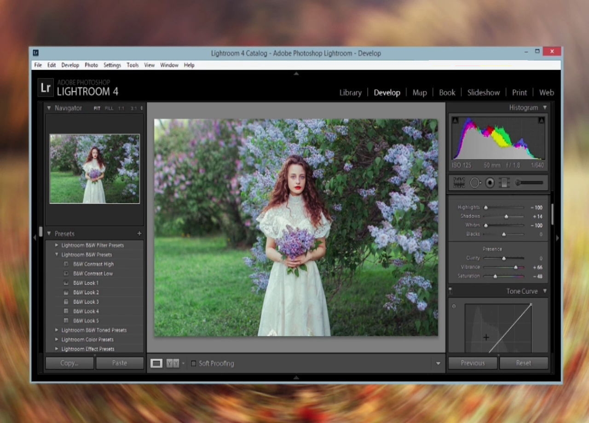This screenshot has width=589, height=423.
Task: Select the Spot Removal tool
Action: [475, 183]
